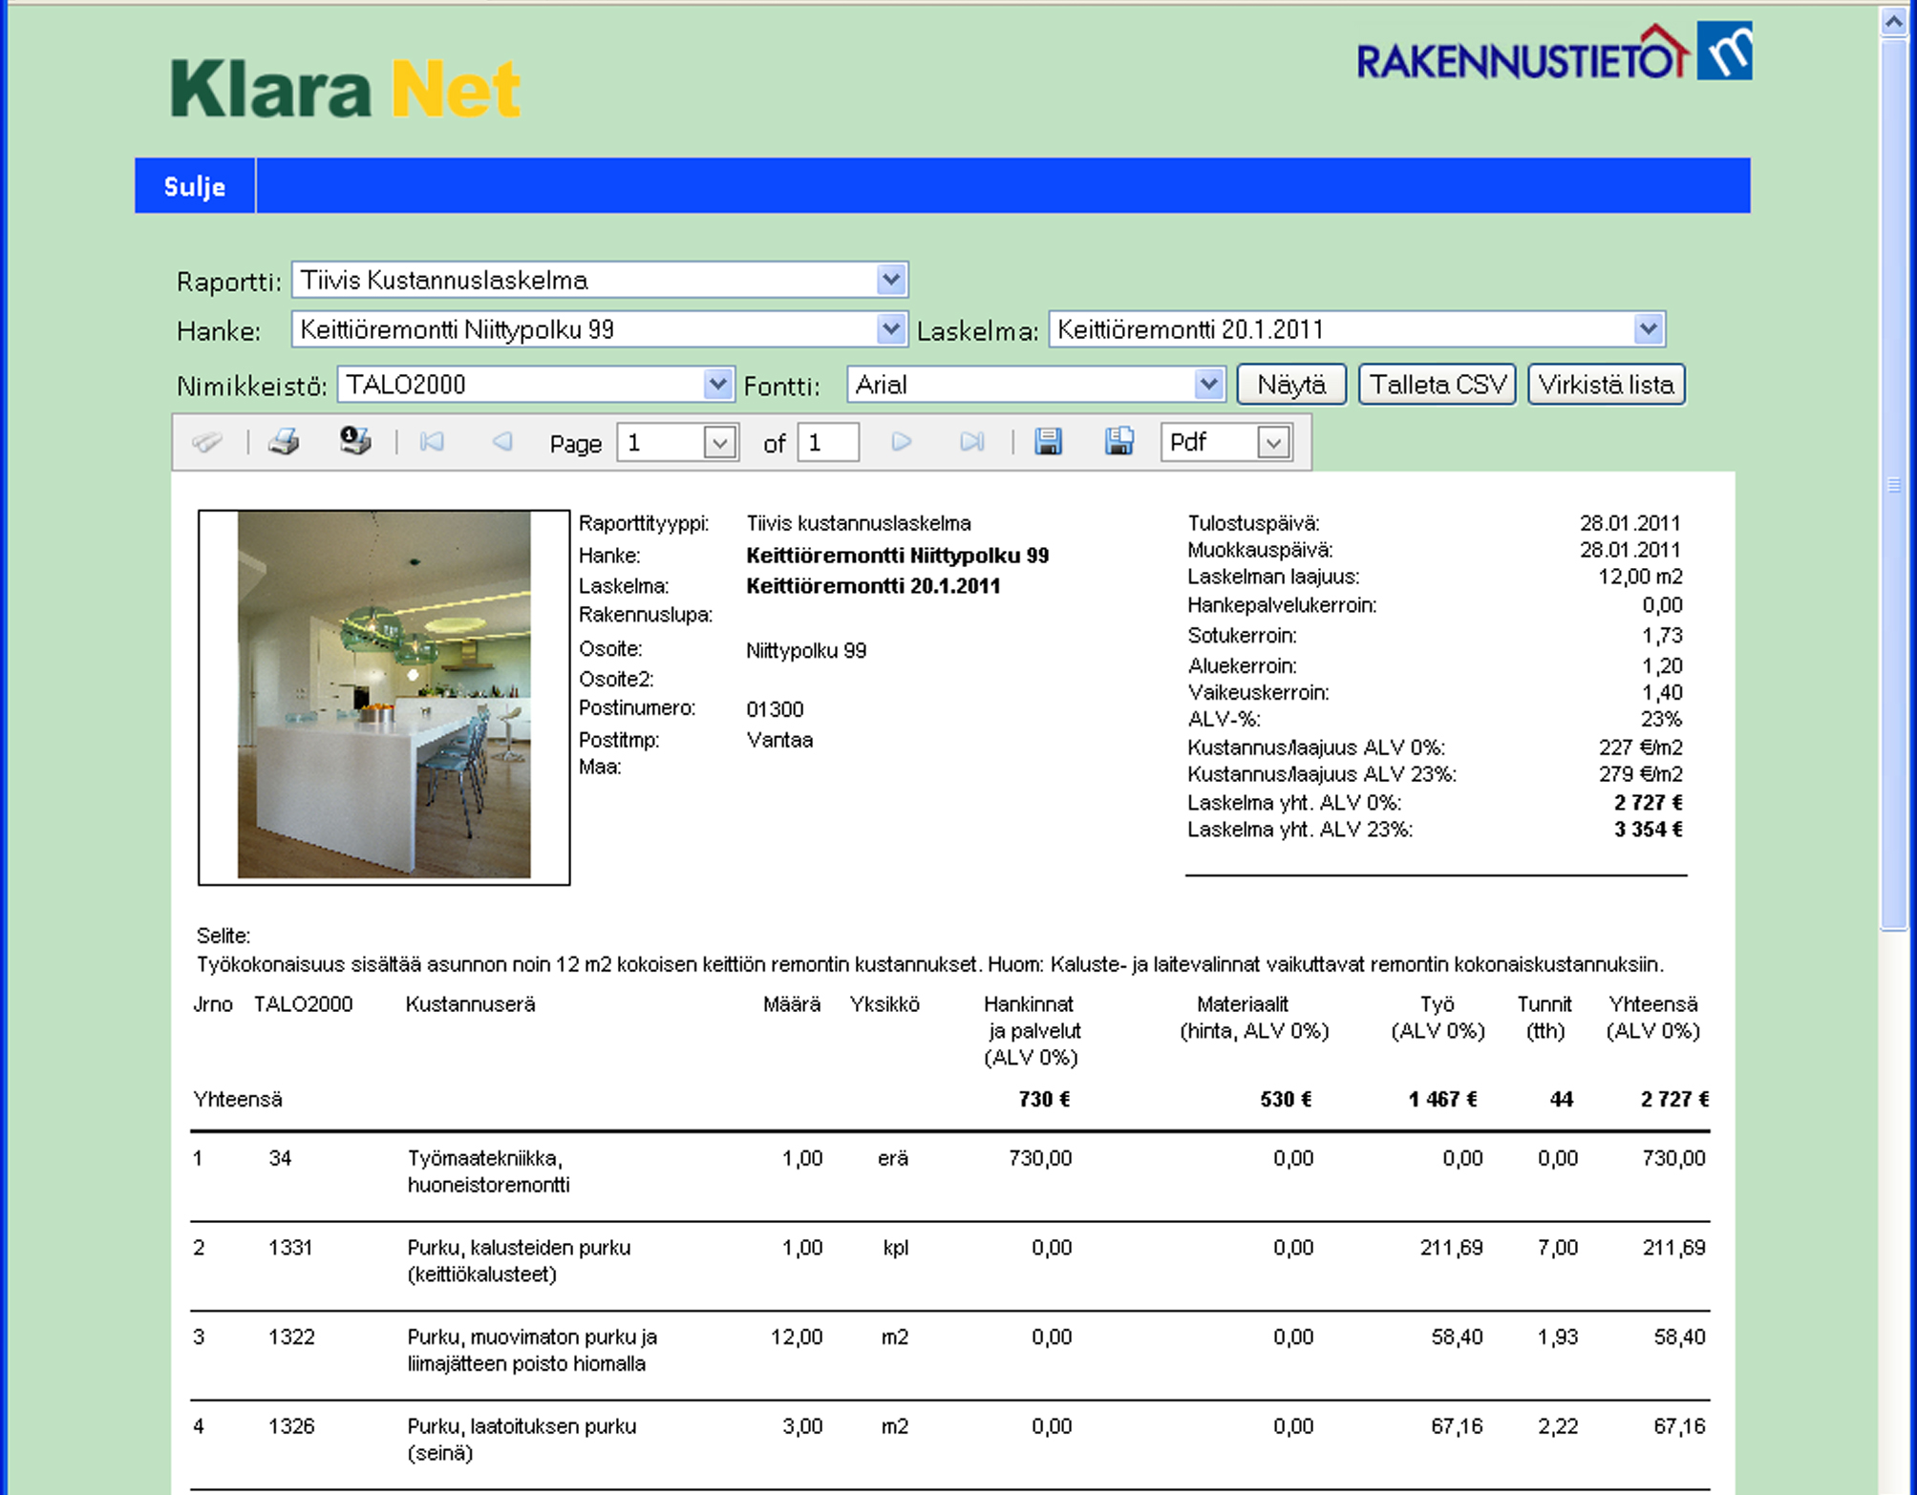Click the 'Niittypolku 99' address value
1917x1495 pixels.
tap(806, 651)
